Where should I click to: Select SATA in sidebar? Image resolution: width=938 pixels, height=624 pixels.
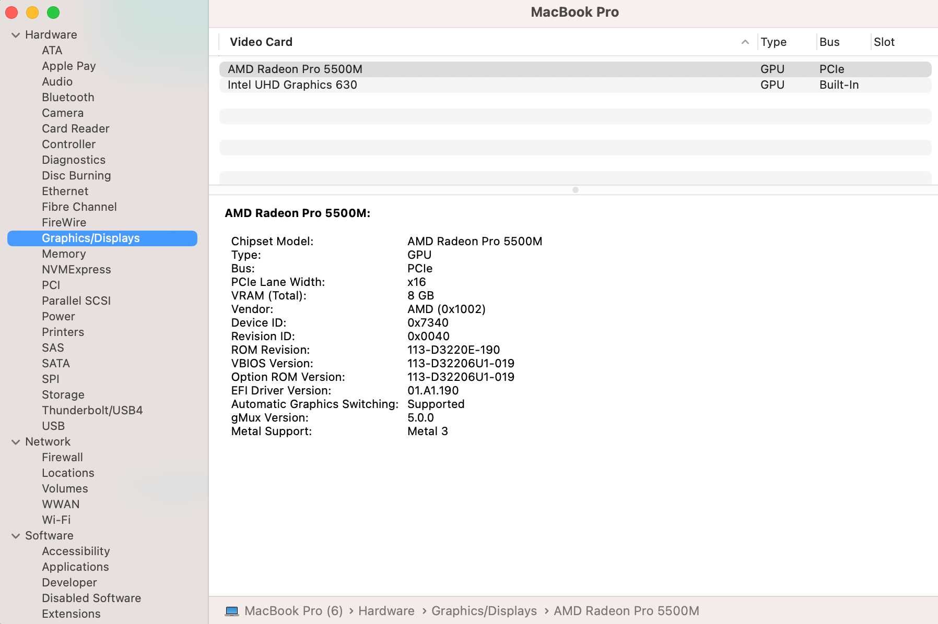click(x=56, y=364)
